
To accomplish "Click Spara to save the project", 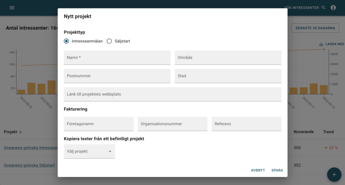I will point(277,170).
